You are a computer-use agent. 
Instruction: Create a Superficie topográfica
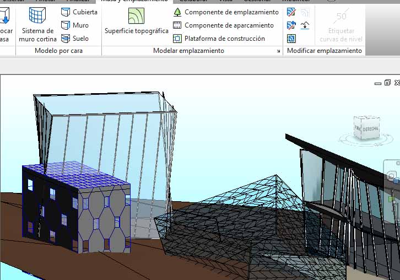[136, 21]
